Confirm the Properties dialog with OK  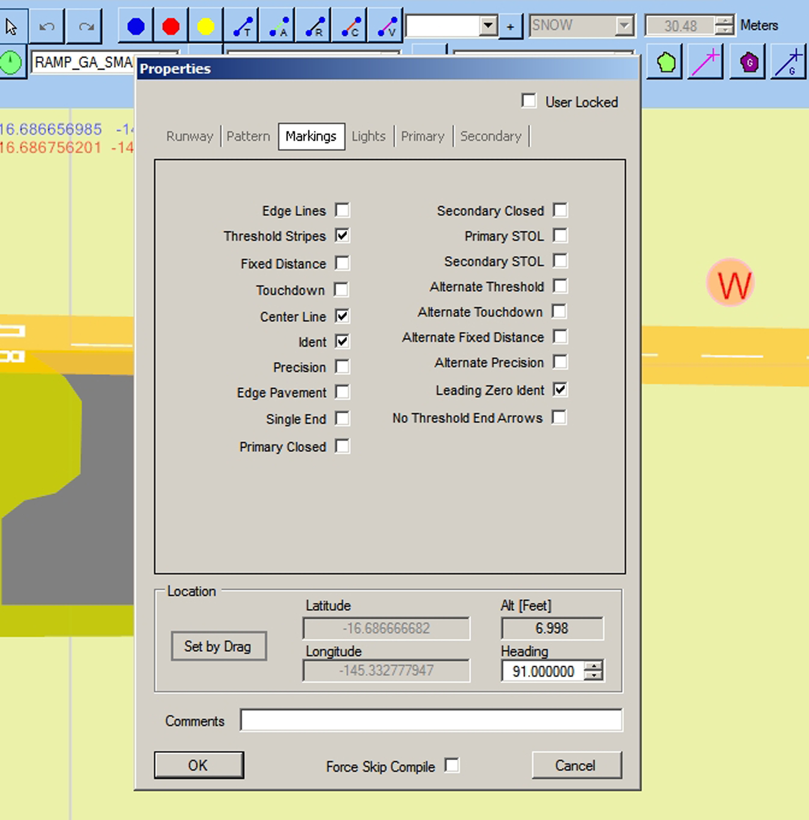point(199,765)
